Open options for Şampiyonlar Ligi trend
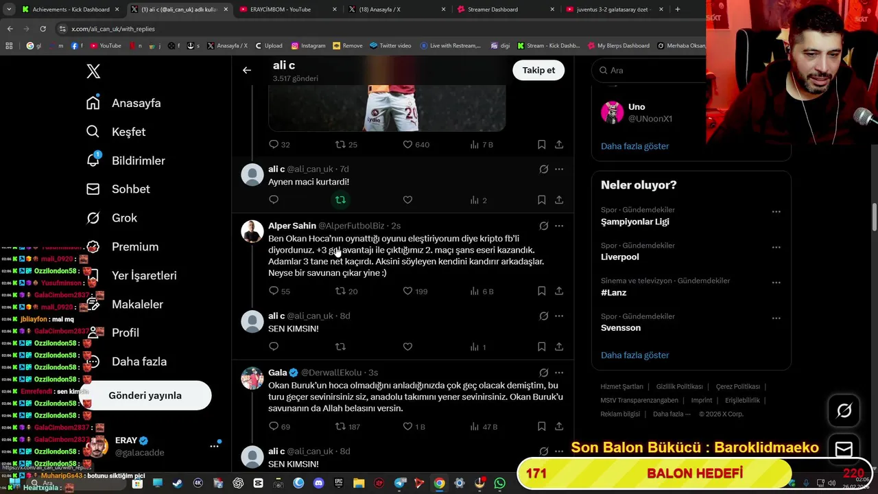 pyautogui.click(x=776, y=211)
